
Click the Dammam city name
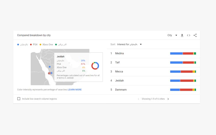pyautogui.click(x=121, y=90)
